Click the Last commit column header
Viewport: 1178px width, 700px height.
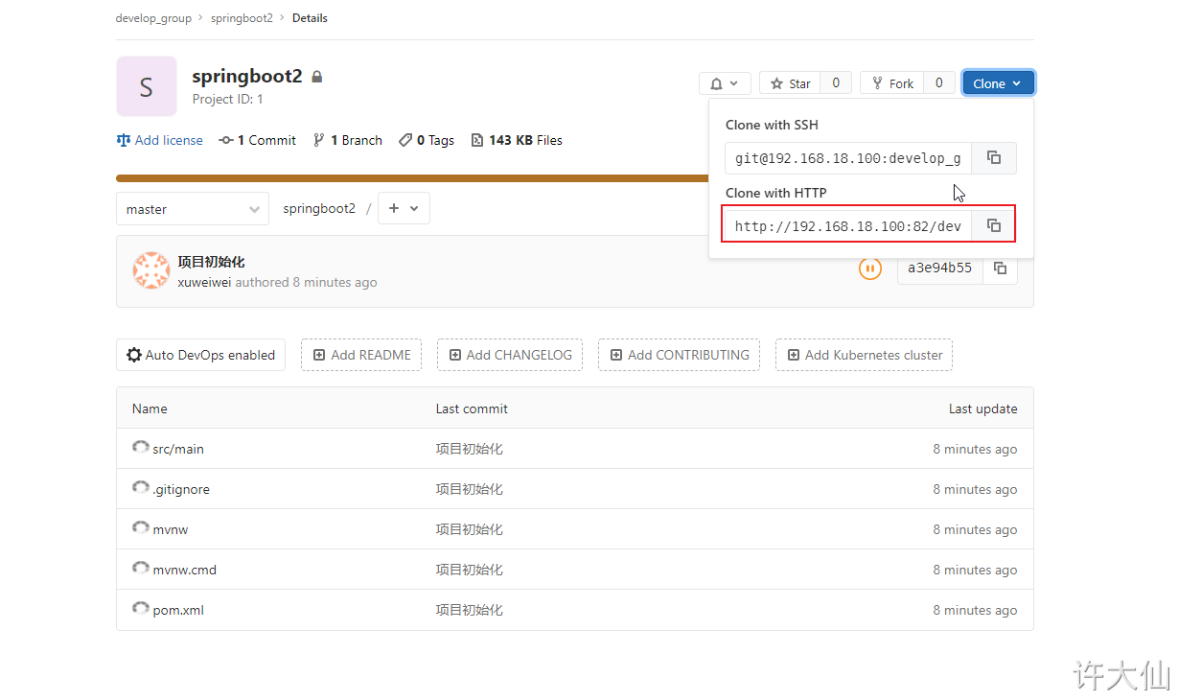(472, 408)
